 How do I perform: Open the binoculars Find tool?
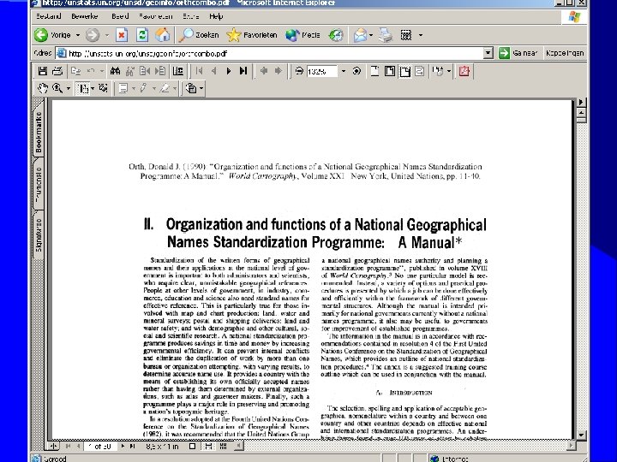pyautogui.click(x=115, y=71)
